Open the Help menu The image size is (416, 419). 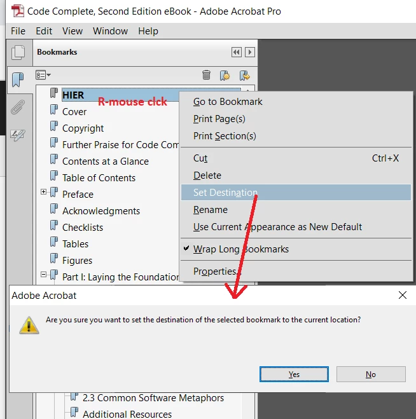[x=148, y=31]
